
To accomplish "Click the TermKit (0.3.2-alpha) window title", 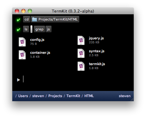I will 73,11.
